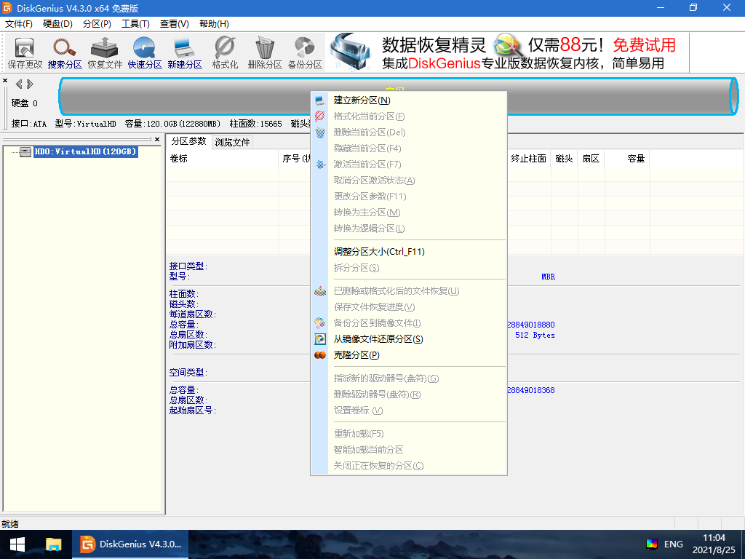Screen dimensions: 745x559
Task: Open the 查看(V) menu
Action: coord(175,24)
